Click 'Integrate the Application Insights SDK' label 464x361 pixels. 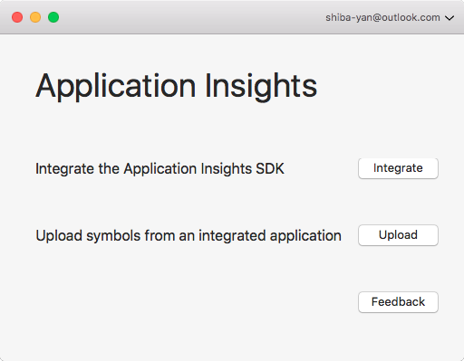pos(159,169)
